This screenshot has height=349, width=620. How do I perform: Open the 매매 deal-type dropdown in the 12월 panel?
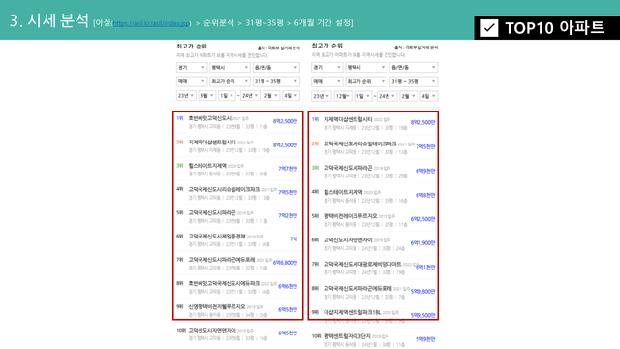click(x=326, y=81)
